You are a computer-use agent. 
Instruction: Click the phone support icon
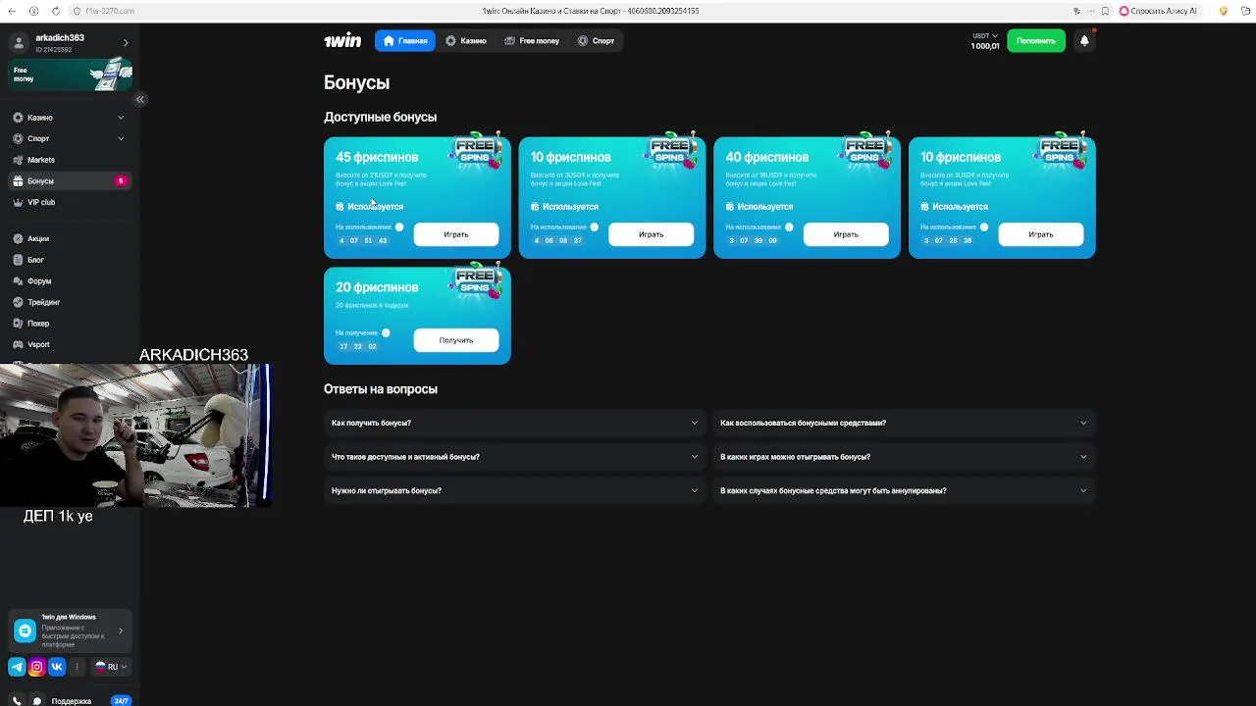[17, 701]
